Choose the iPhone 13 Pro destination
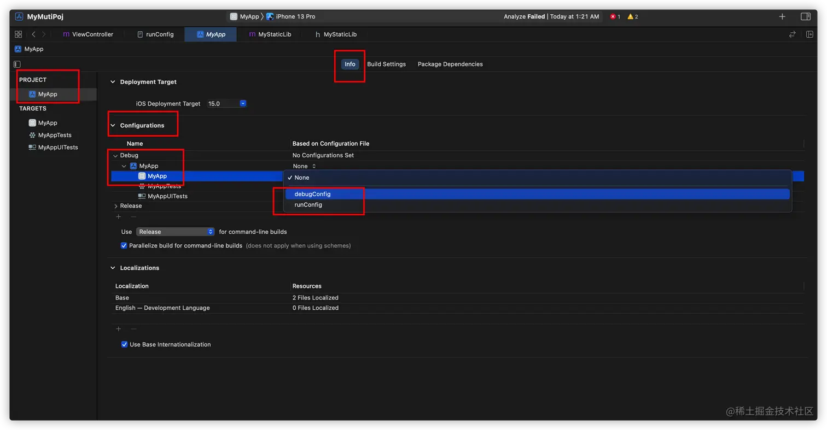827x430 pixels. click(x=290, y=16)
